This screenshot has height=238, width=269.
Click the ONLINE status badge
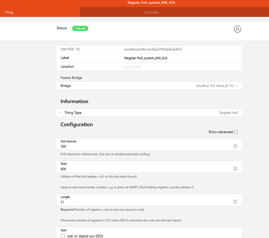(x=80, y=28)
